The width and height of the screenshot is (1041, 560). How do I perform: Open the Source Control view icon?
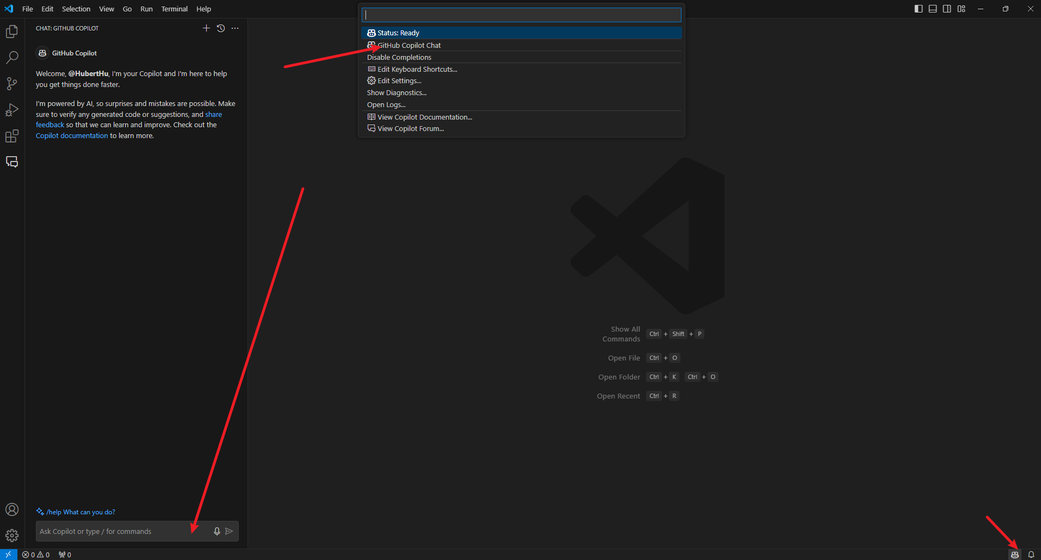tap(12, 83)
